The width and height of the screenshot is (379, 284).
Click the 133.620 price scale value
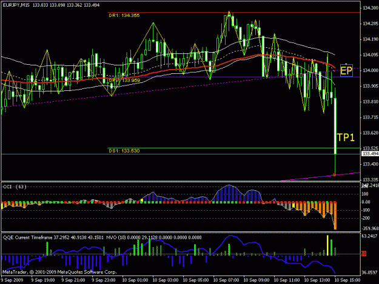[x=371, y=133]
